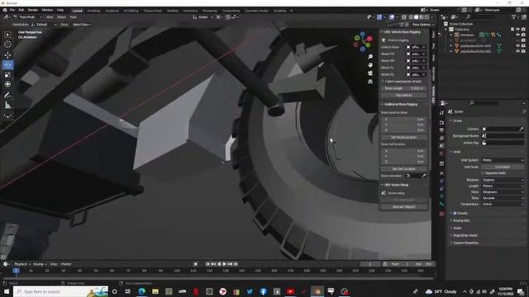Open Microsoft Edge from the taskbar
Viewport: 529px width, 297px height.
tap(141, 291)
